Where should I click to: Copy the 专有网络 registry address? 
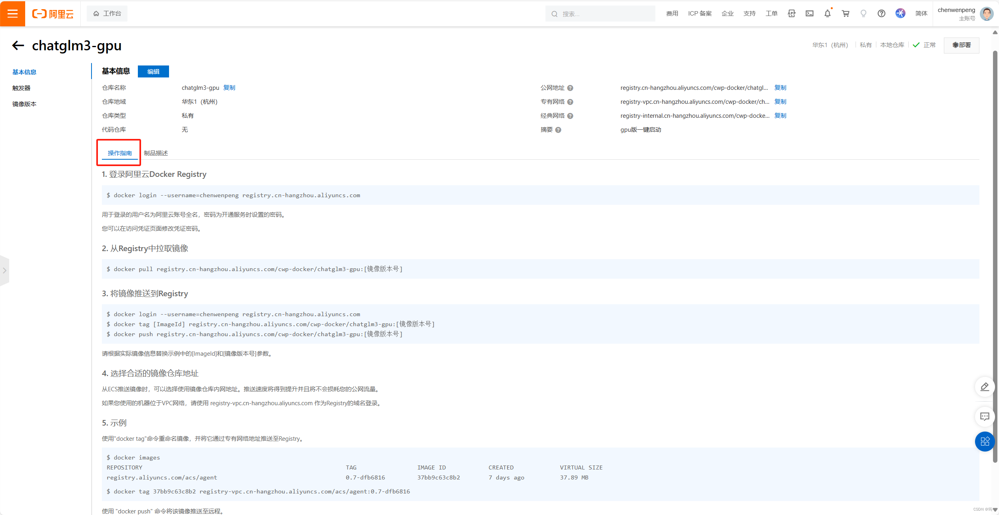[780, 101]
